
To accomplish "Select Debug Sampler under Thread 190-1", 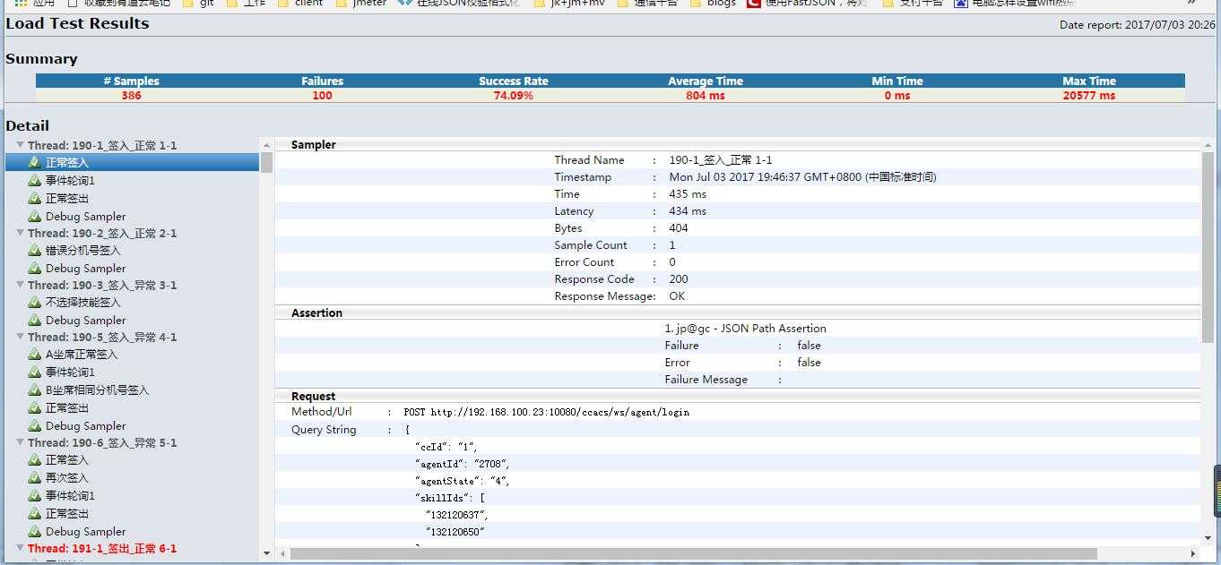I will click(x=86, y=217).
